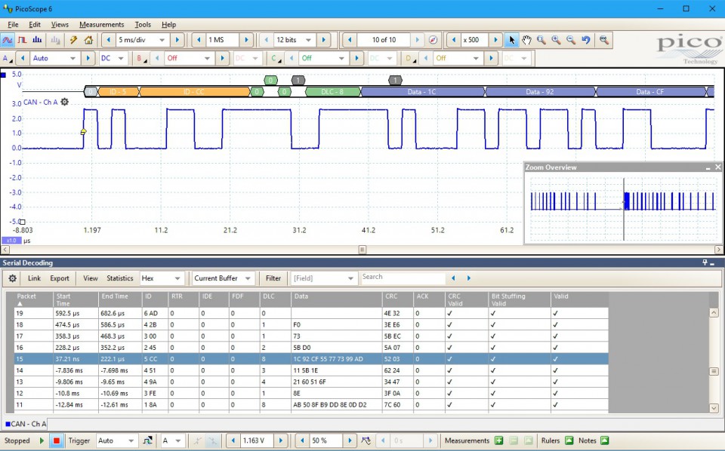Viewport: 725px width, 451px height.
Task: Select the Zoom In tool
Action: click(557, 40)
